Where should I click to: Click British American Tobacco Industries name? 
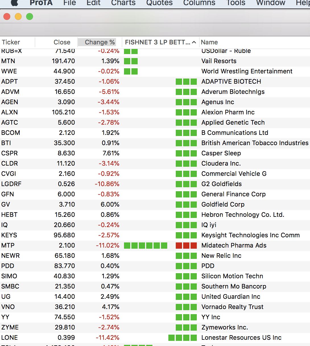tap(255, 143)
